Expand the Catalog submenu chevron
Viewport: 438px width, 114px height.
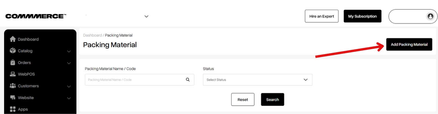point(69,51)
